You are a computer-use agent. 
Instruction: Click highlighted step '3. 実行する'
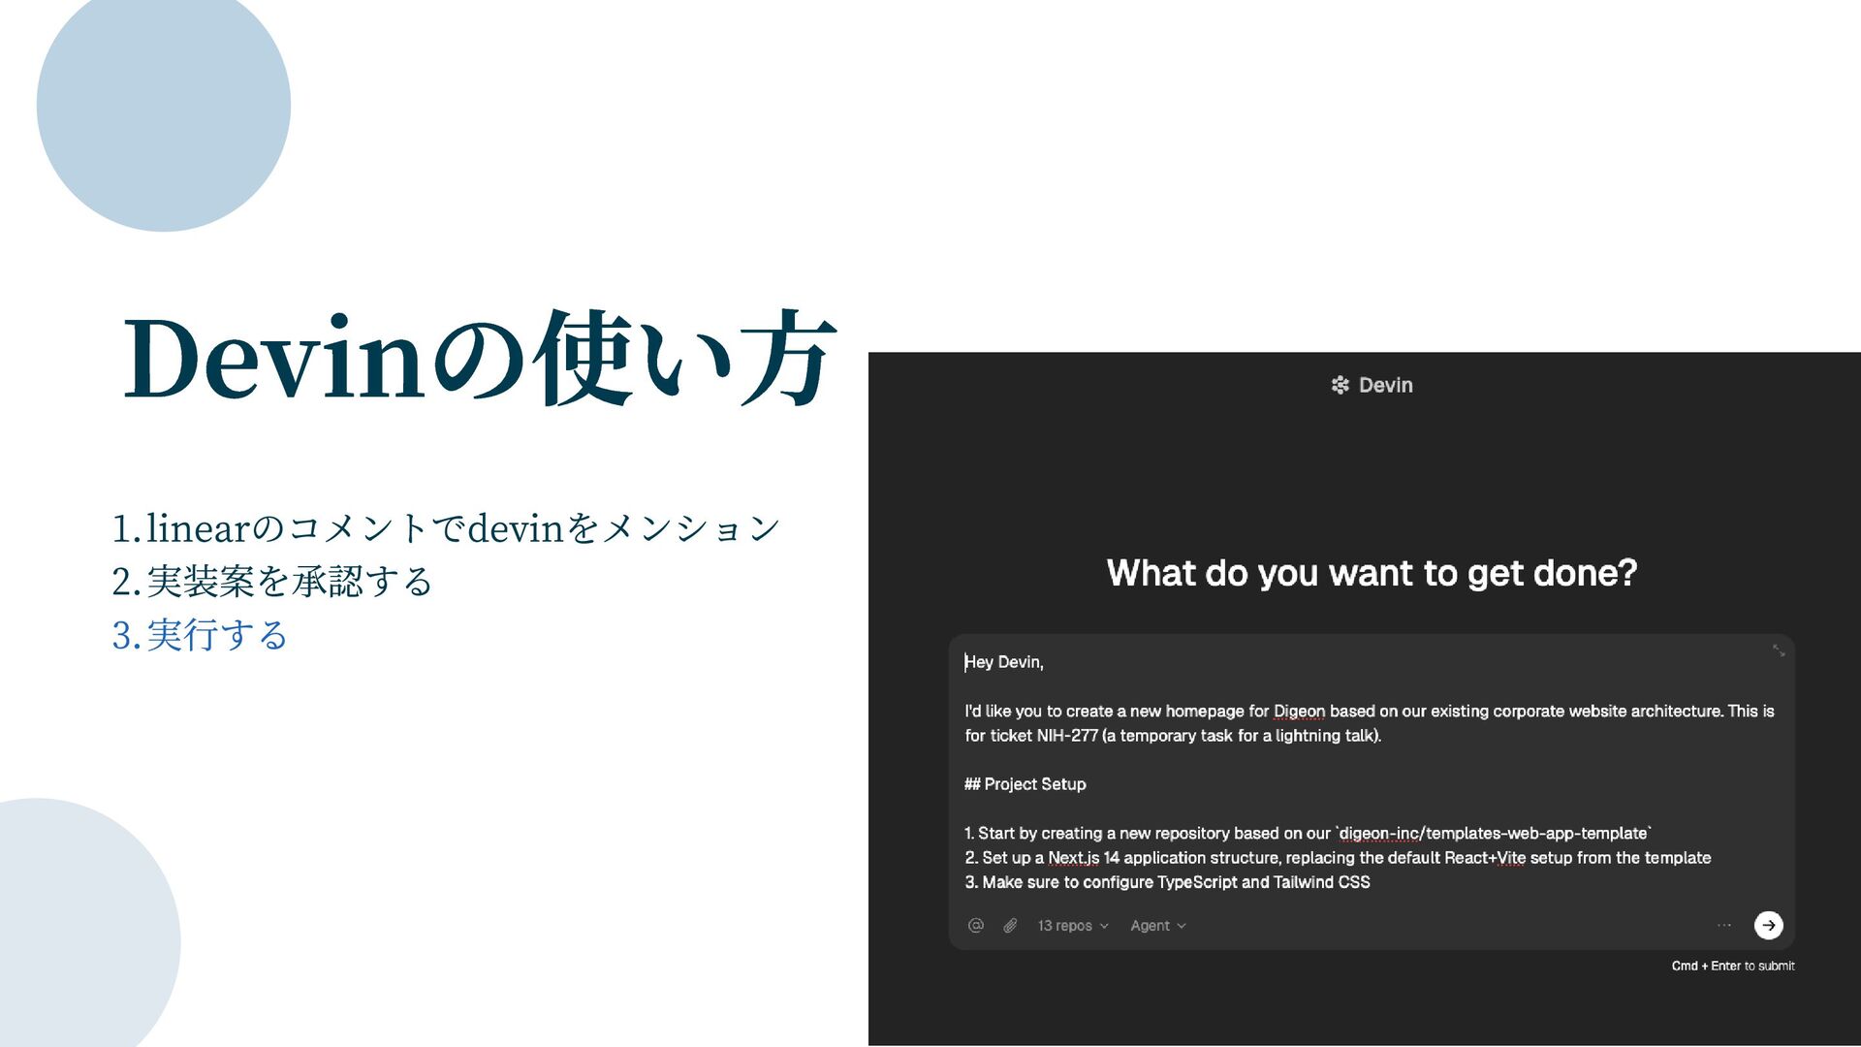(x=199, y=635)
